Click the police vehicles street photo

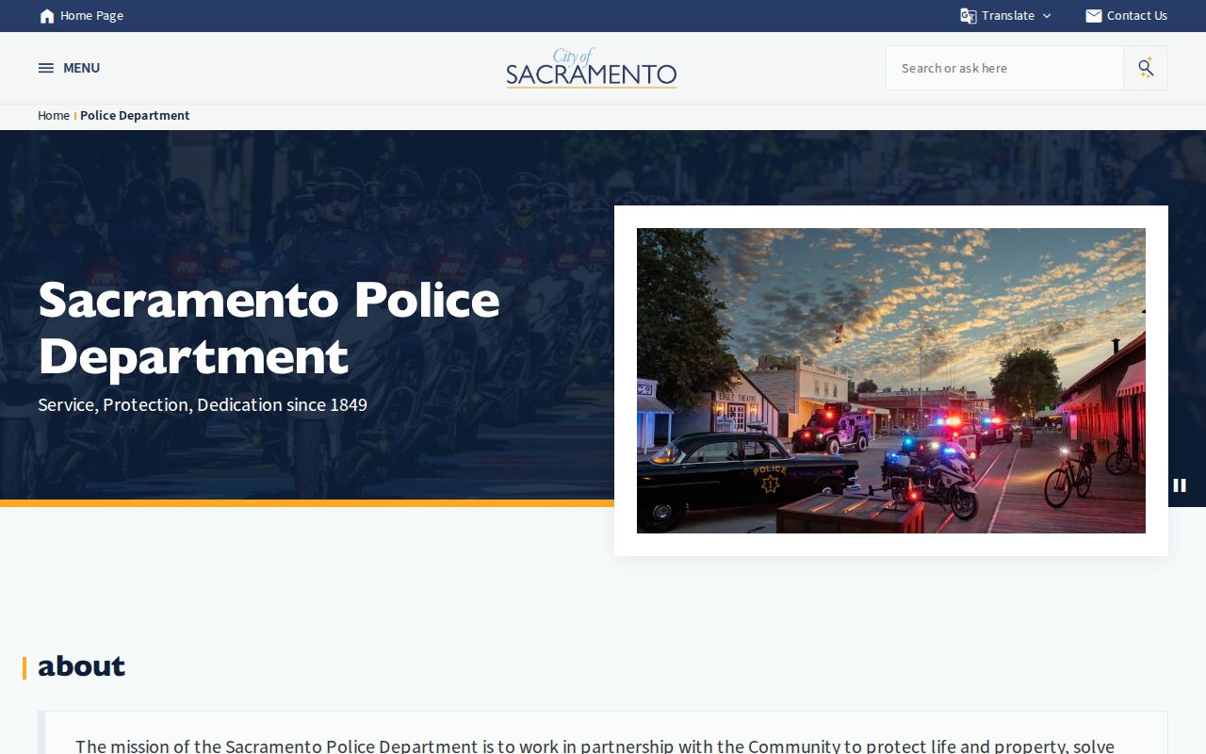pos(891,381)
